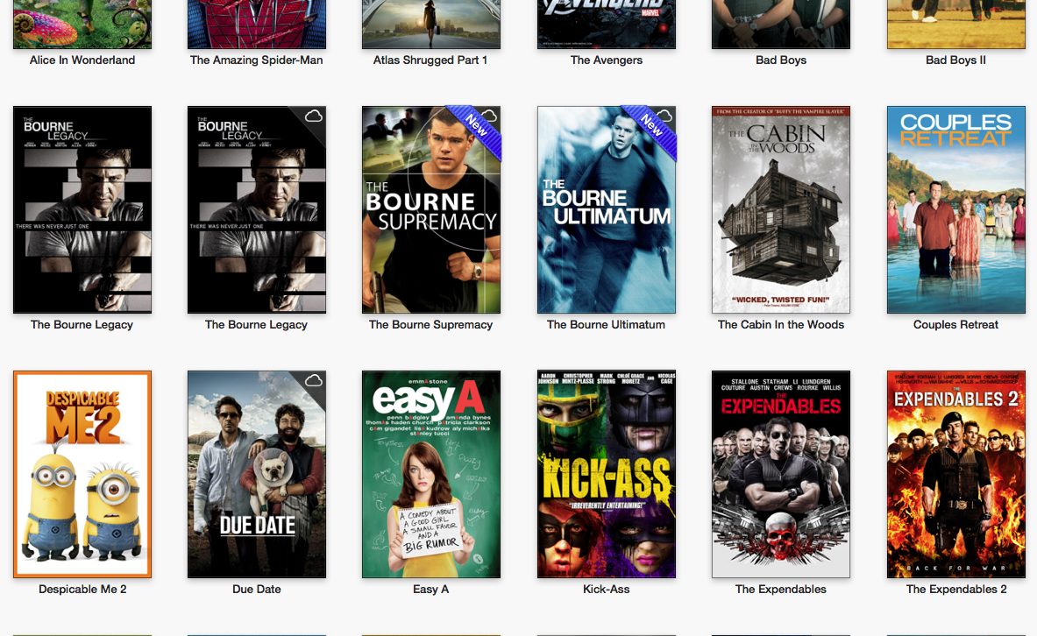
Task: Click the 'Bad Boys II' title label
Action: 955,60
